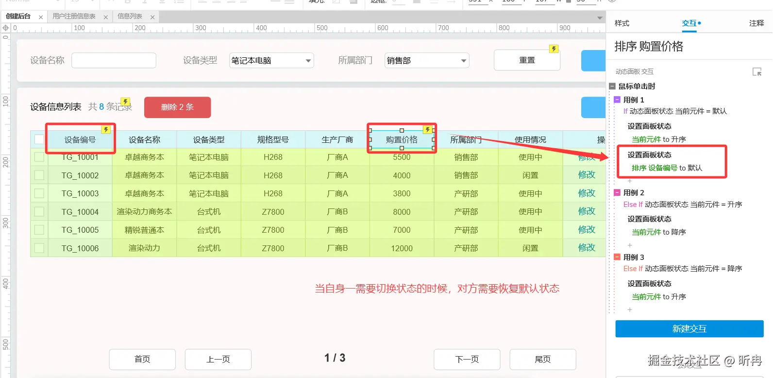773x378 pixels.
Task: Toggle the select-all checkbox in table header
Action: (x=39, y=139)
